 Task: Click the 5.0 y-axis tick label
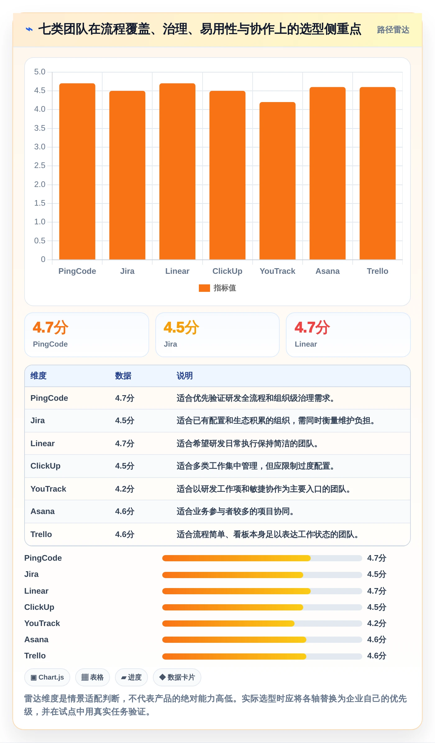(x=40, y=72)
